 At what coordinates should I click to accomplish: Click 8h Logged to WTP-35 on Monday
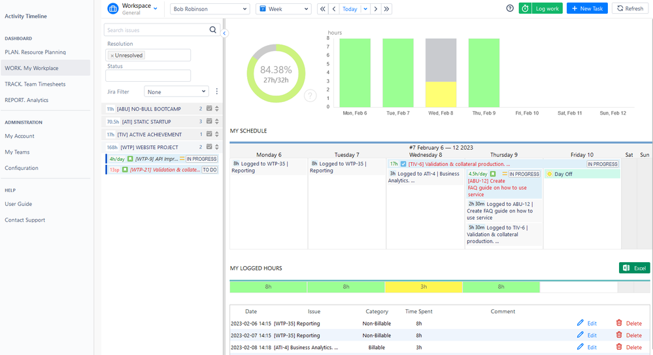(269, 167)
